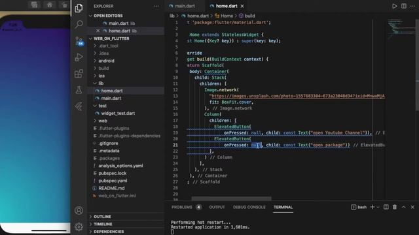
Task: Run the Dart file with play icon
Action: pyautogui.click(x=394, y=6)
